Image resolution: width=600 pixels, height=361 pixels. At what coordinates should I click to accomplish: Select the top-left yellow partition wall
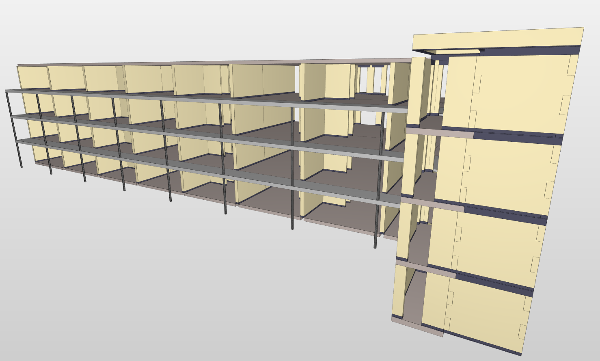pos(32,77)
